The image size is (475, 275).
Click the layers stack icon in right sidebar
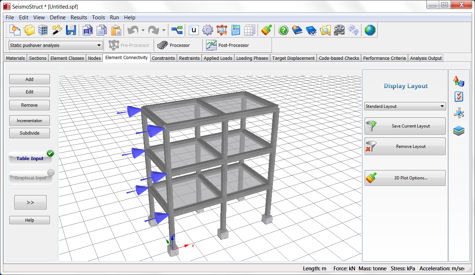click(459, 131)
